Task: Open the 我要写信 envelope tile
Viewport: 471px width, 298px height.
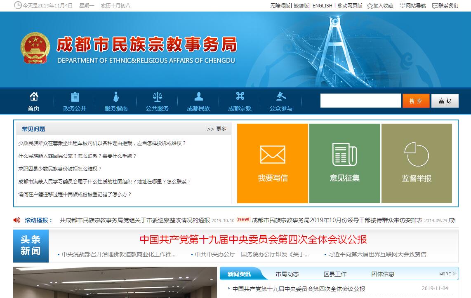Action: [273, 163]
